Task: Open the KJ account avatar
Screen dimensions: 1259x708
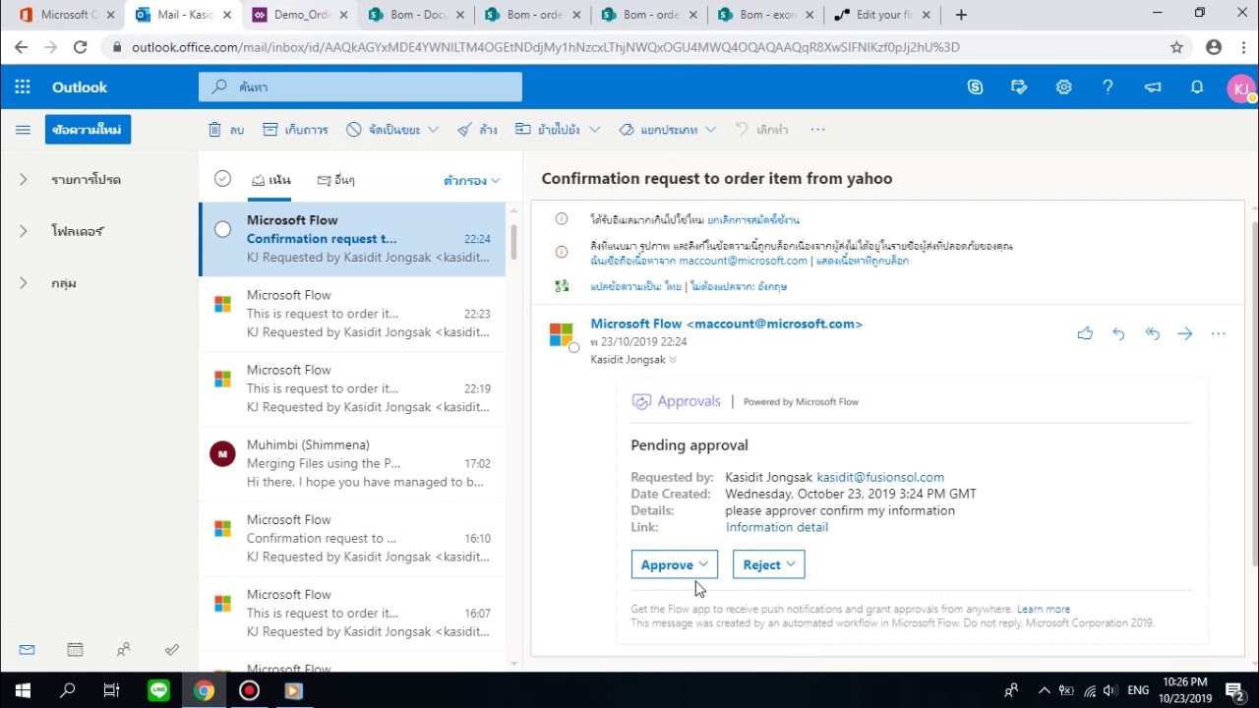Action: point(1241,88)
